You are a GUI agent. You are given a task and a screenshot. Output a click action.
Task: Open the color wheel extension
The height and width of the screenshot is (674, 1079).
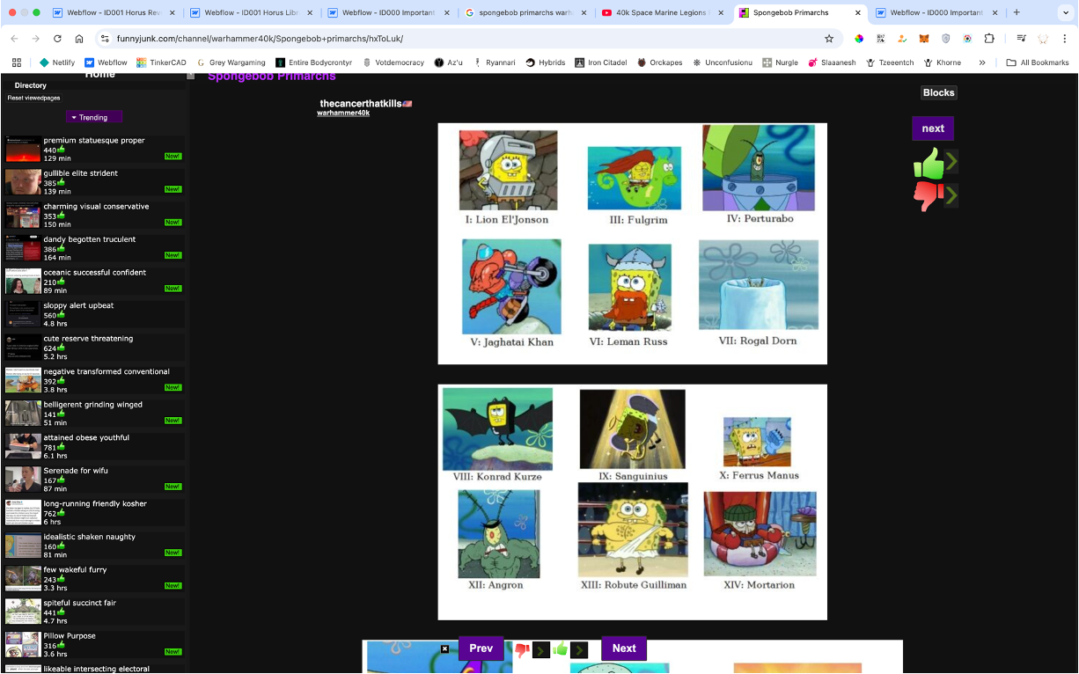click(x=859, y=39)
